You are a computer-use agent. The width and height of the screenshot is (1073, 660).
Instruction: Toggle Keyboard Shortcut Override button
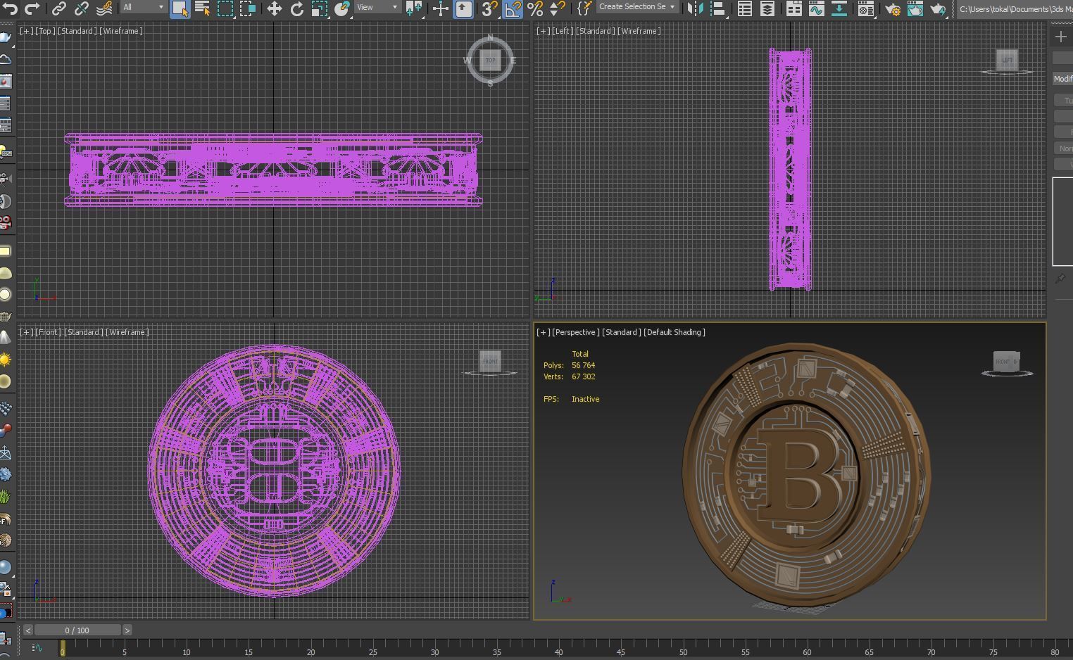[463, 8]
